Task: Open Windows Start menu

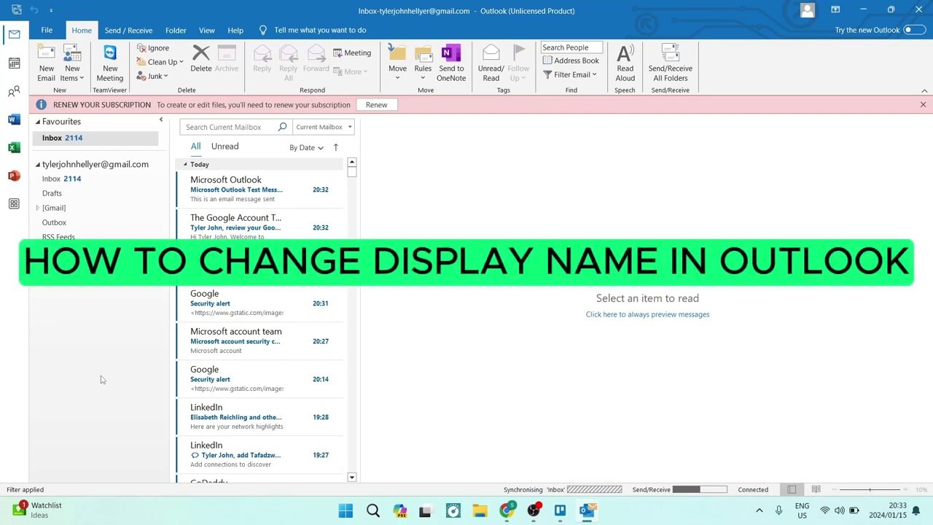Action: point(346,510)
